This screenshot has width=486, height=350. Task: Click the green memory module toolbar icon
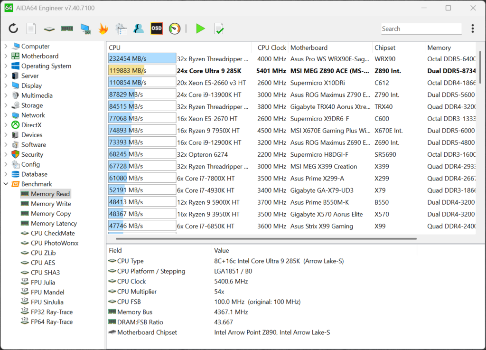[x=67, y=28]
